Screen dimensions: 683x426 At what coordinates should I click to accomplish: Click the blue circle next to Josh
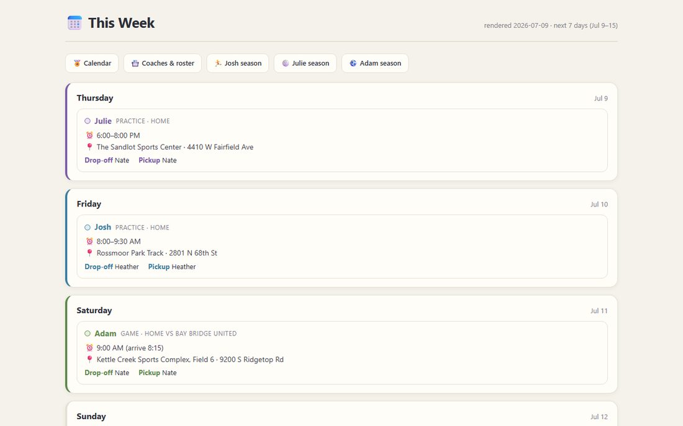tap(88, 227)
